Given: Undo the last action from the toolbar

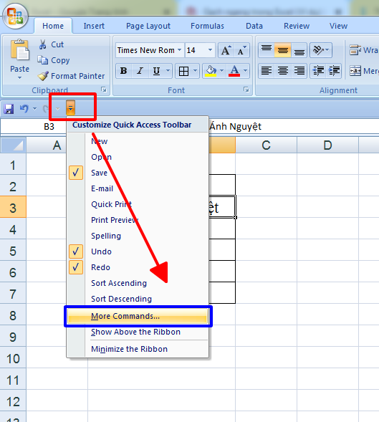Looking at the screenshot, I should pos(24,109).
